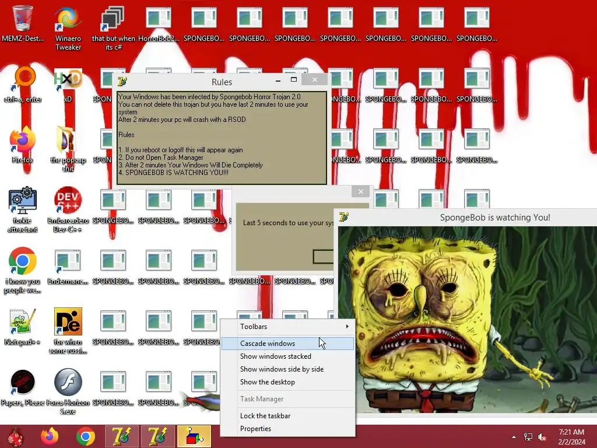Image resolution: width=597 pixels, height=448 pixels.
Task: Launch Notepad++ from the desktop
Action: pyautogui.click(x=23, y=327)
